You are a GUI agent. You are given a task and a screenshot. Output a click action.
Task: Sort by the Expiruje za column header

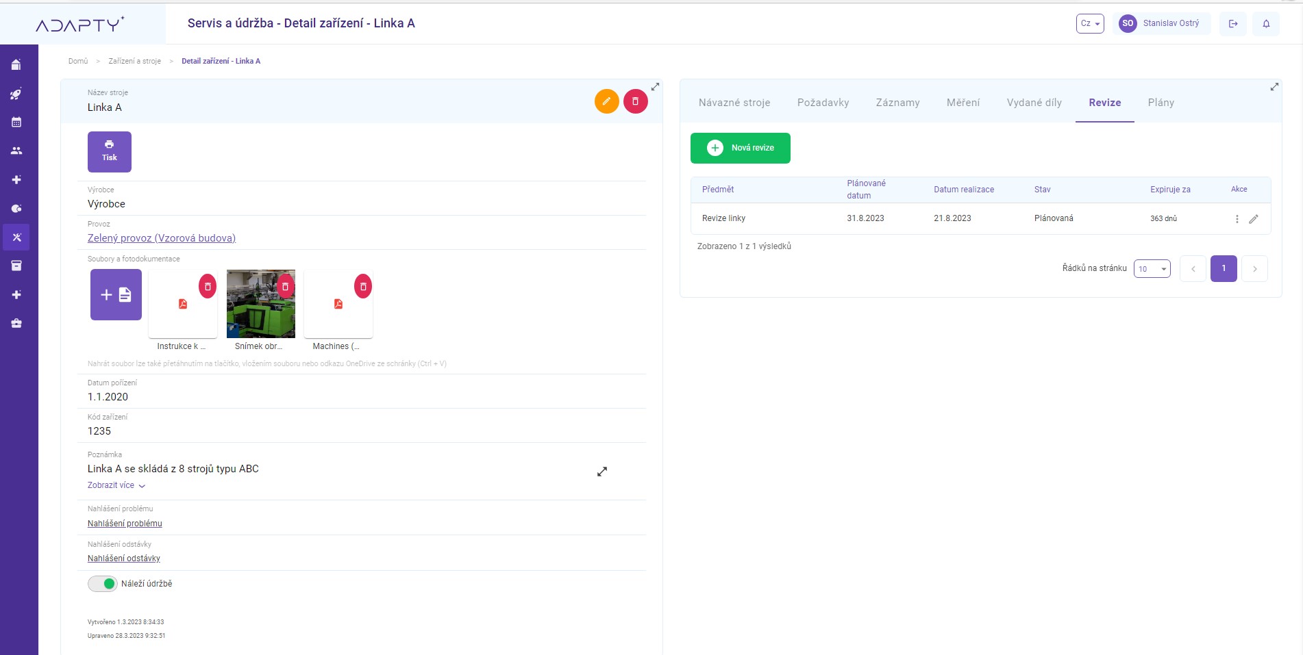point(1170,190)
